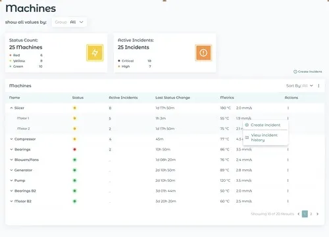Expand the Pump row
This screenshot has width=329, height=237.
(x=11, y=181)
